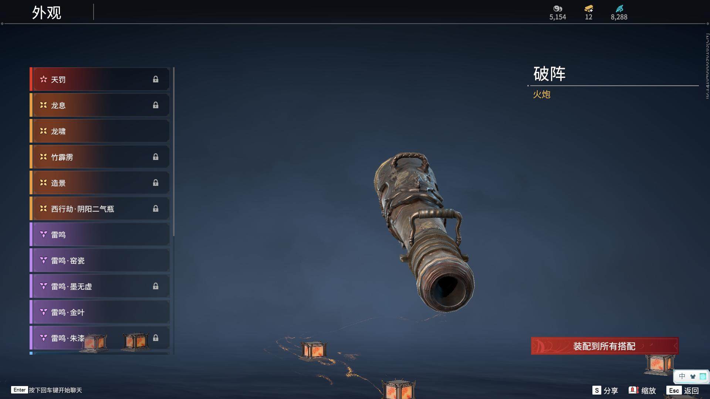Click the 装配到所有搭配 button
The height and width of the screenshot is (399, 710).
pyautogui.click(x=605, y=346)
